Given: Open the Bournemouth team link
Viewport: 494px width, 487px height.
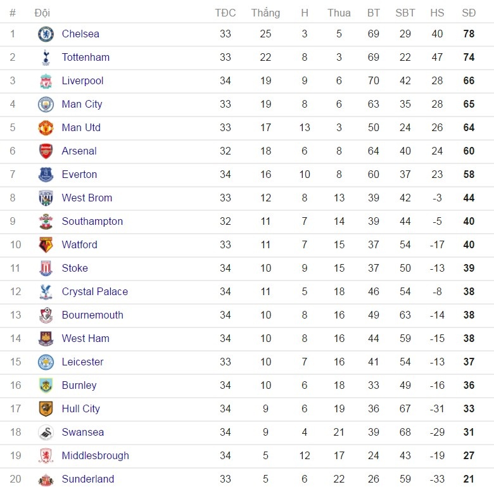Looking at the screenshot, I should click(x=92, y=315).
